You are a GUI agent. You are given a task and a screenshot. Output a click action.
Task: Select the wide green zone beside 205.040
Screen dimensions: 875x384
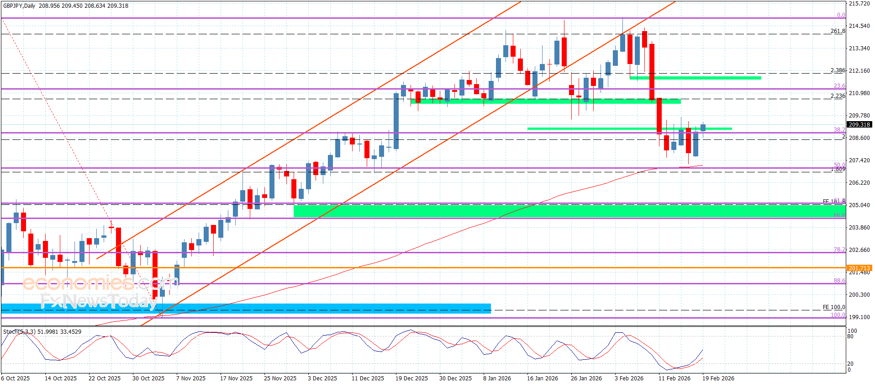click(569, 211)
